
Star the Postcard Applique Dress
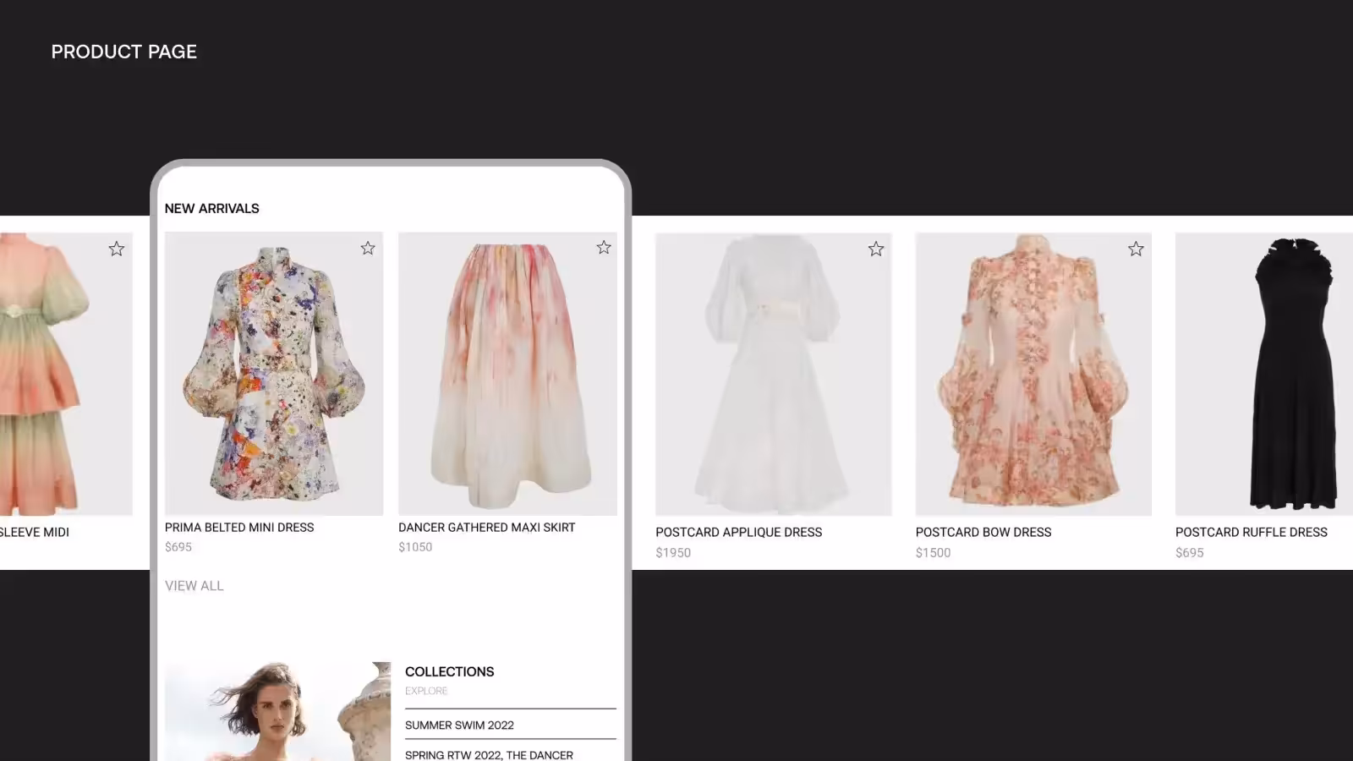875,249
